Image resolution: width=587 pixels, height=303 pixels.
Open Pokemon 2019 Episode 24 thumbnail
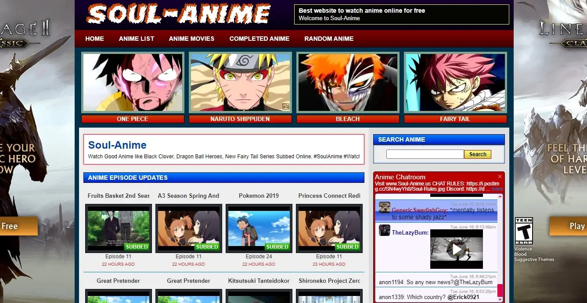tap(259, 228)
